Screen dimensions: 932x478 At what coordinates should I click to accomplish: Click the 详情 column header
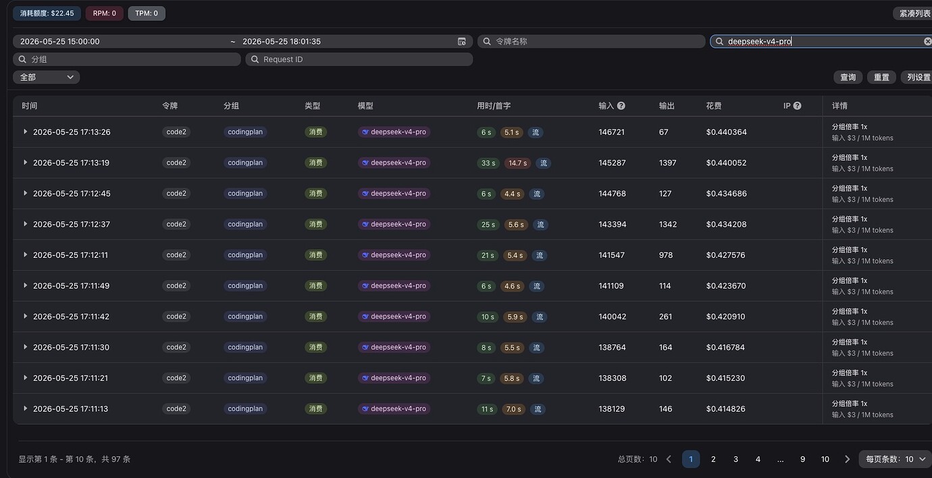tap(839, 106)
